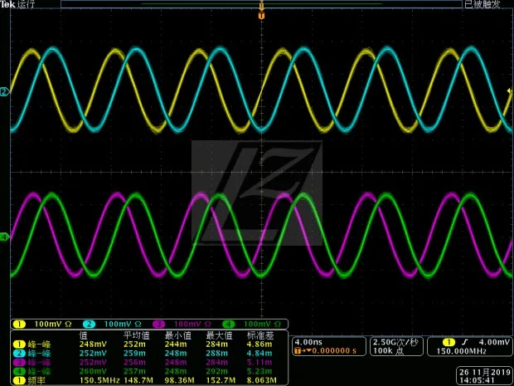This screenshot has width=514, height=386.
Task: Click the trigger frequency 150.000MHz readout
Action: click(x=461, y=351)
